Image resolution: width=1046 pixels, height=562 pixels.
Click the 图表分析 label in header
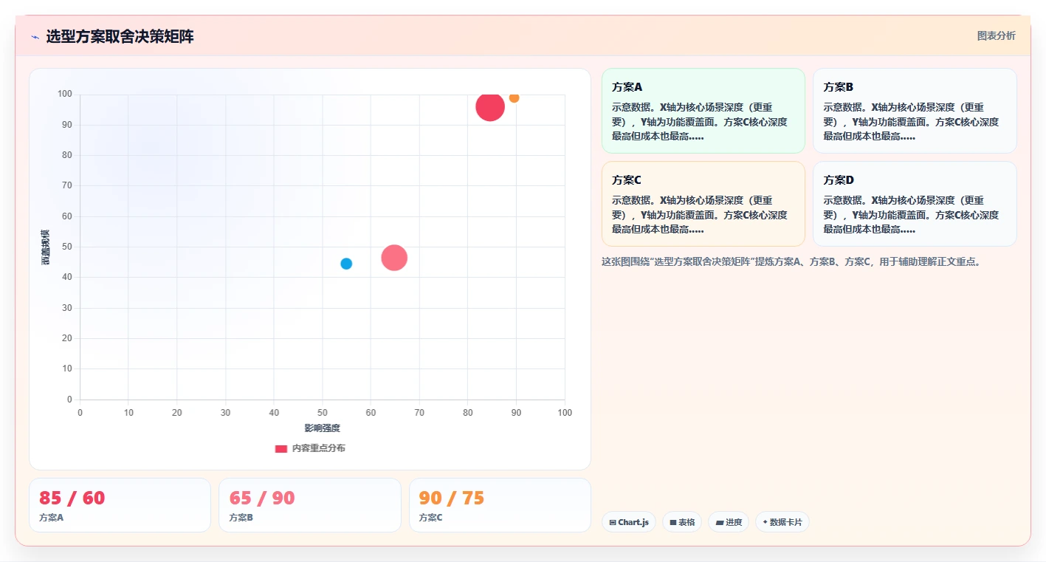(x=996, y=35)
